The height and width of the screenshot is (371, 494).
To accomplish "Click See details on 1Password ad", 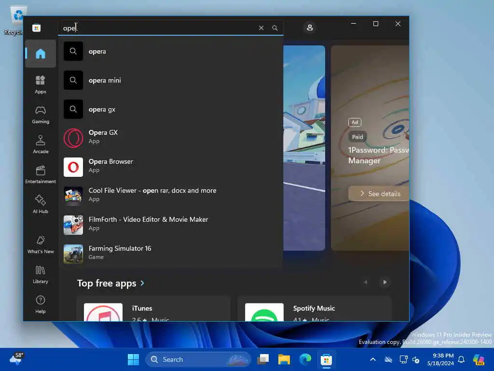I will click(379, 193).
